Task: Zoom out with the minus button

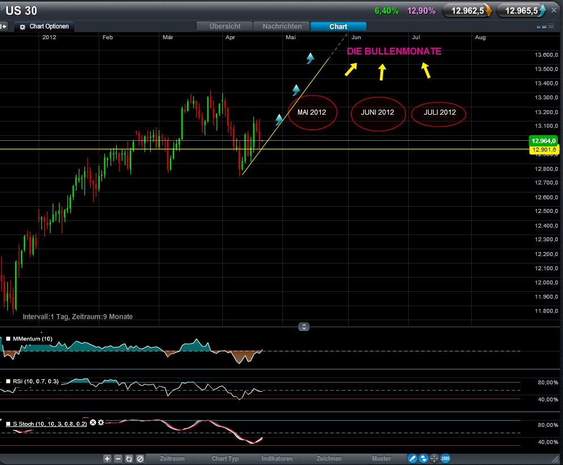Action: 118,459
